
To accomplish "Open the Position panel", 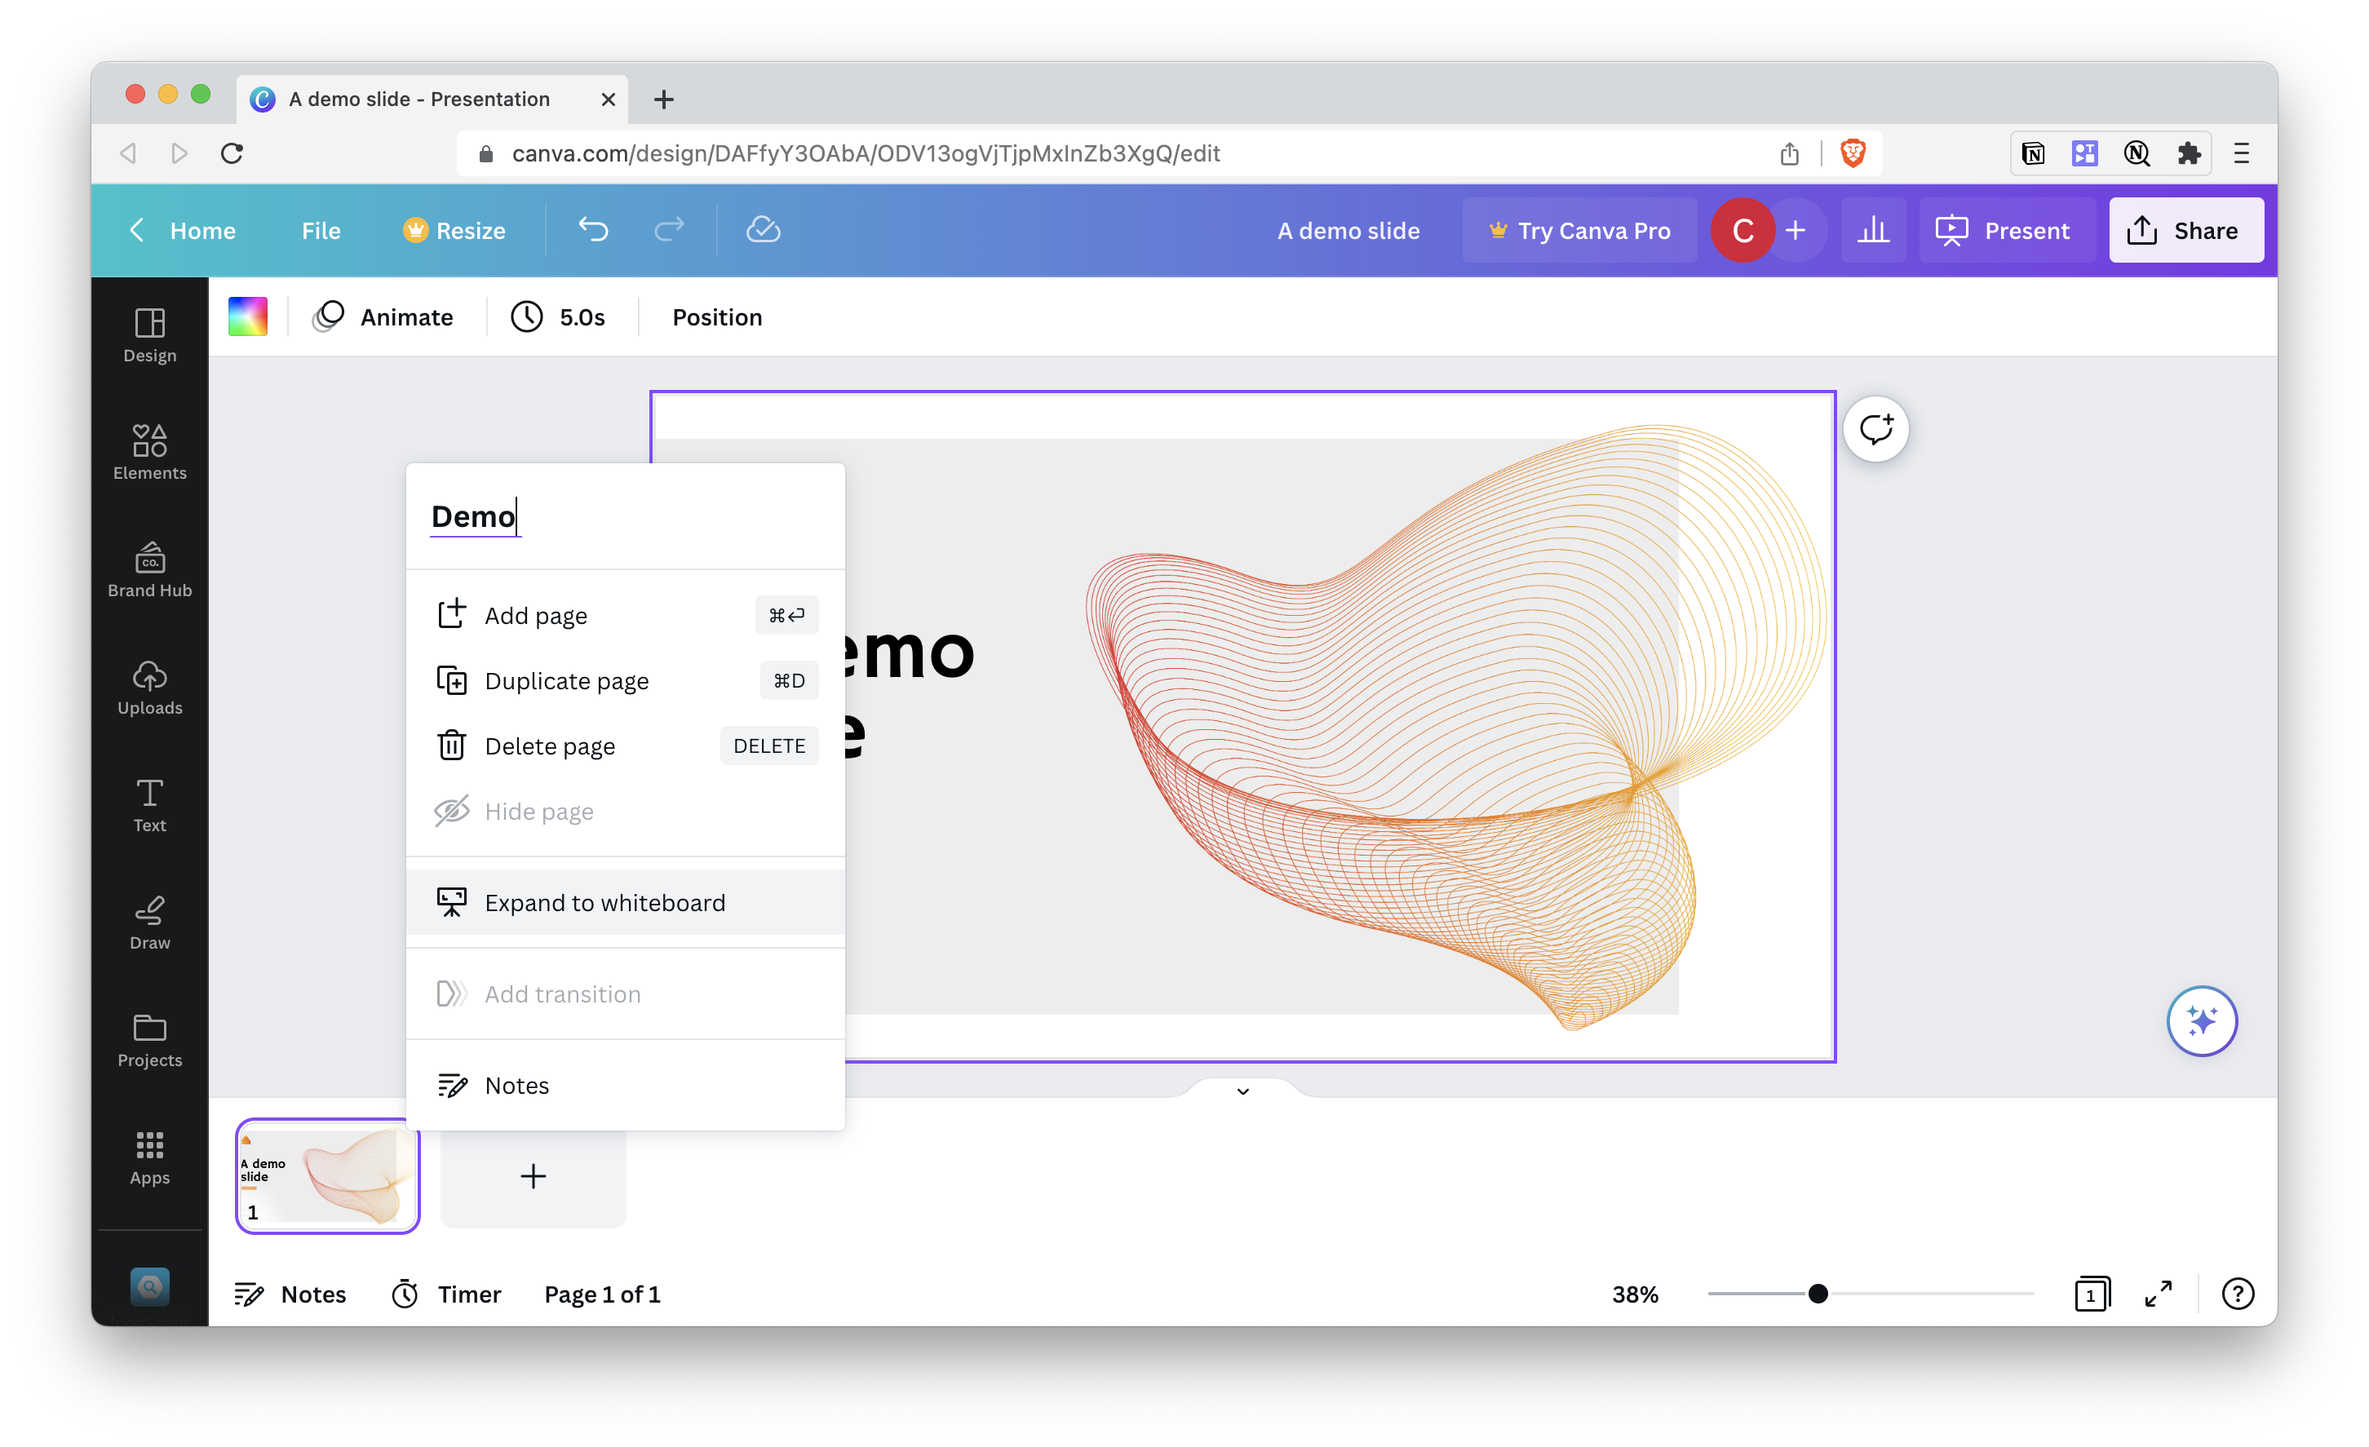I will (x=717, y=316).
